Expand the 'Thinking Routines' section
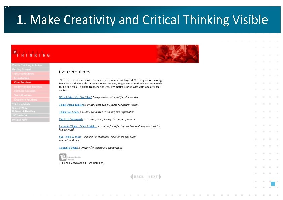 [x=30, y=73]
